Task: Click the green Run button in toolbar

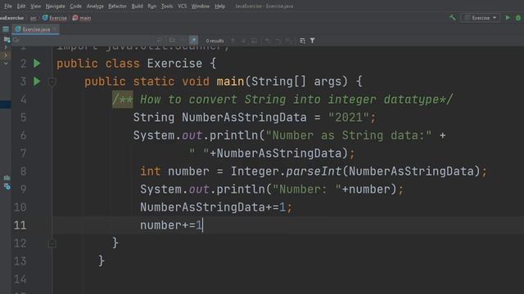Action: pyautogui.click(x=508, y=18)
